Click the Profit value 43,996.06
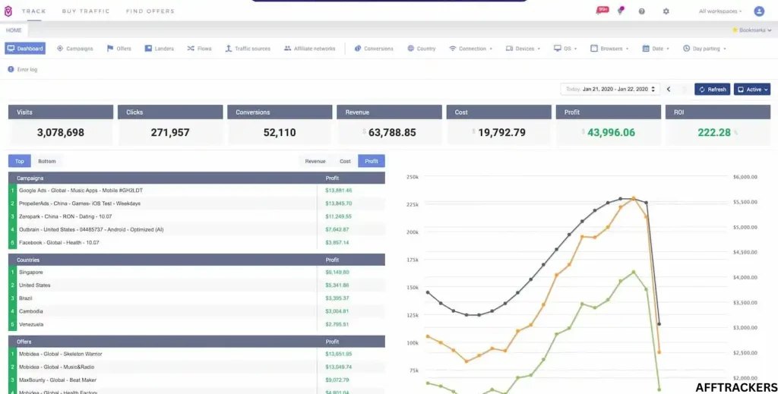Viewport: 778px width, 394px height. coord(612,132)
